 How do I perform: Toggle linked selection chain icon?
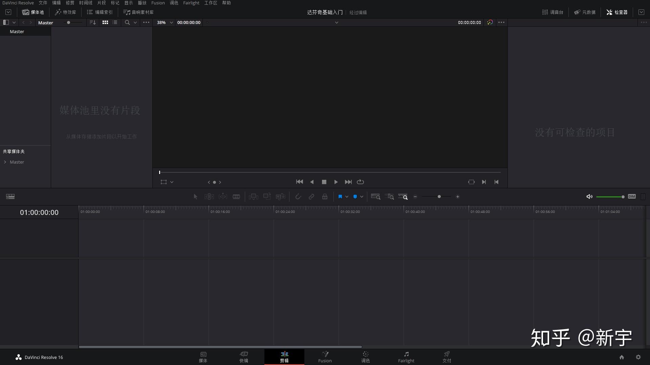(311, 197)
